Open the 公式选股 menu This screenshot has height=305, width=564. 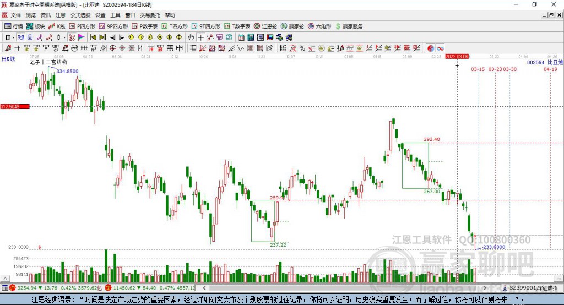(80, 15)
